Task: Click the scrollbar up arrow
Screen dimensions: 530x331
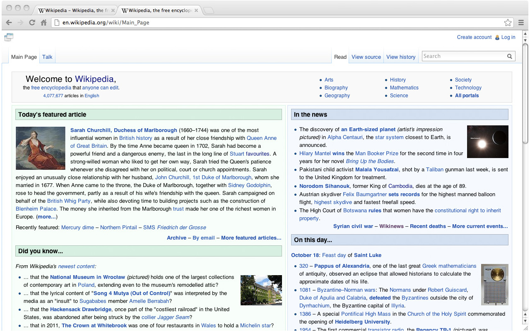Action: [x=525, y=34]
